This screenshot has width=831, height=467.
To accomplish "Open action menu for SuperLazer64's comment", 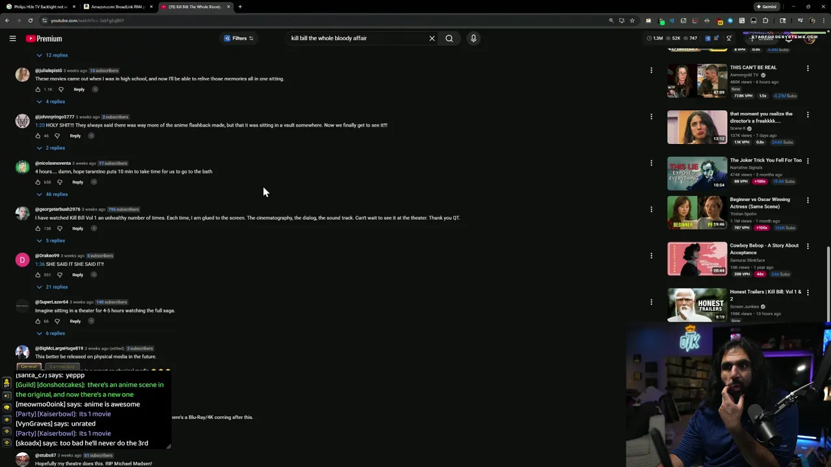I will (651, 302).
